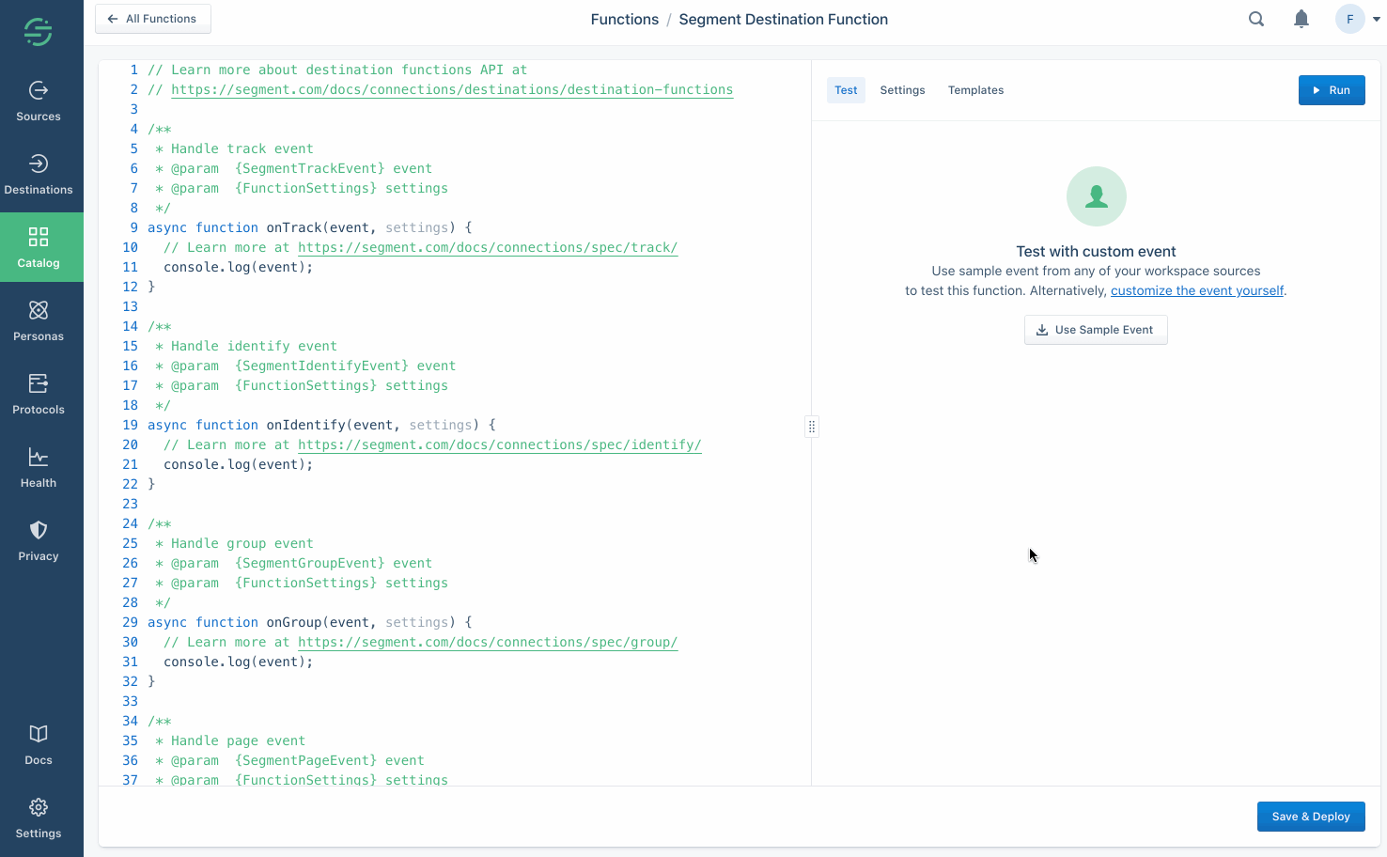Switch to the Settings tab beside Test

902,90
